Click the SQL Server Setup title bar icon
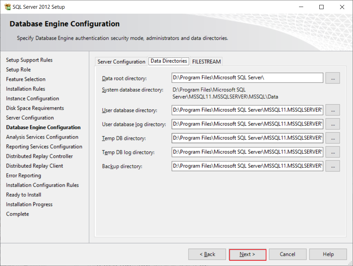353x266 pixels. pos(7,7)
